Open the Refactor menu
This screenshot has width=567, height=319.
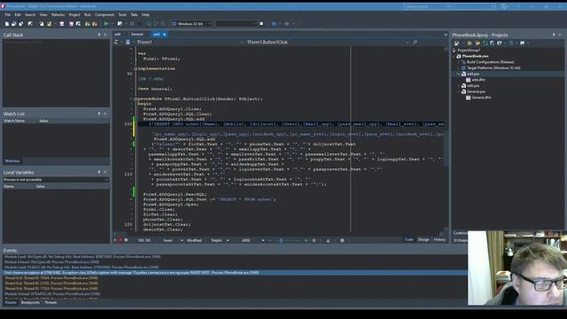58,15
